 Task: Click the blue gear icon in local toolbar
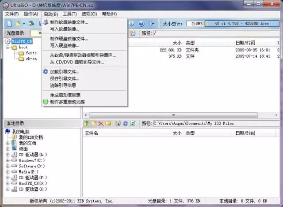pos(125,123)
